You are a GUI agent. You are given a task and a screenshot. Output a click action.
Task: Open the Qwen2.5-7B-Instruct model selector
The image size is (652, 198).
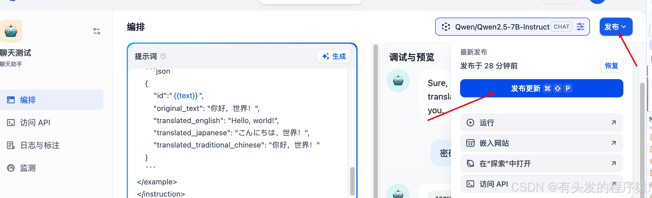(x=512, y=27)
